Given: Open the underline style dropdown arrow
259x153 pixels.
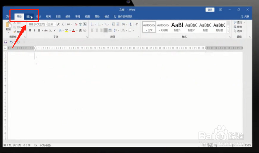Looking at the screenshot, I should tap(42, 30).
